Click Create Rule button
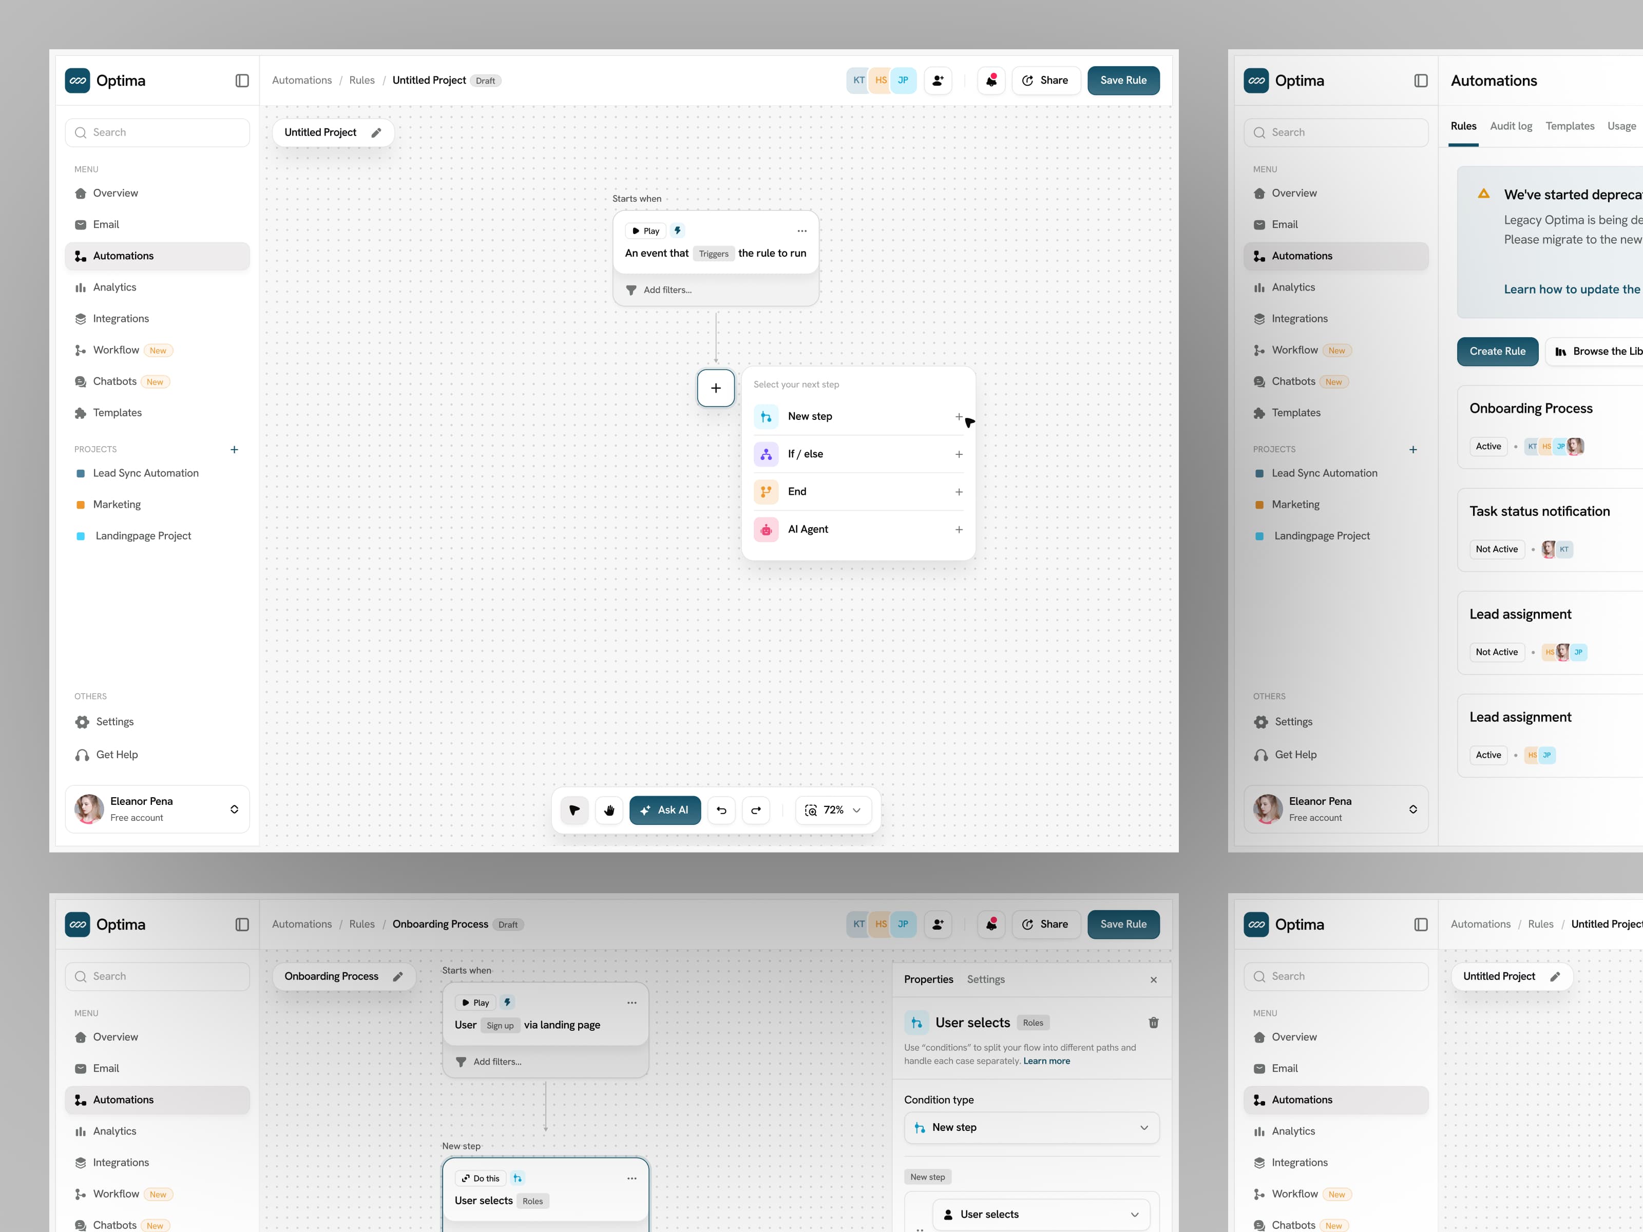Screen dimensions: 1643x1232 tap(1497, 351)
